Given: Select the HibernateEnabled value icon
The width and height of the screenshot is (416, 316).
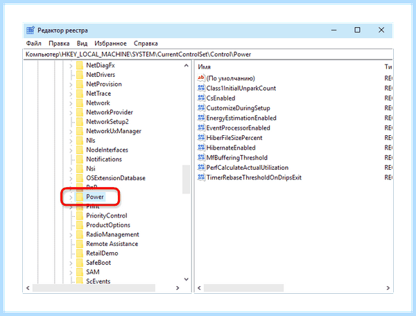Looking at the screenshot, I should tap(201, 148).
